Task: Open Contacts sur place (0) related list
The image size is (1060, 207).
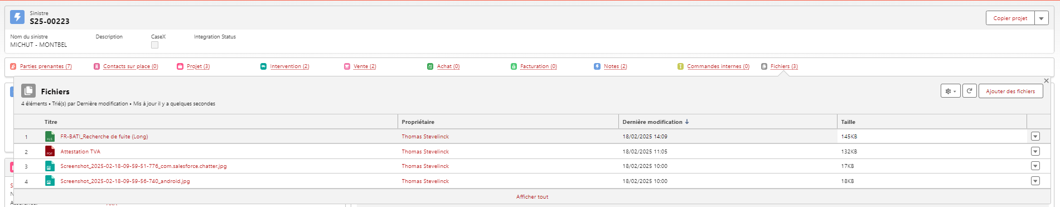Action: [130, 66]
